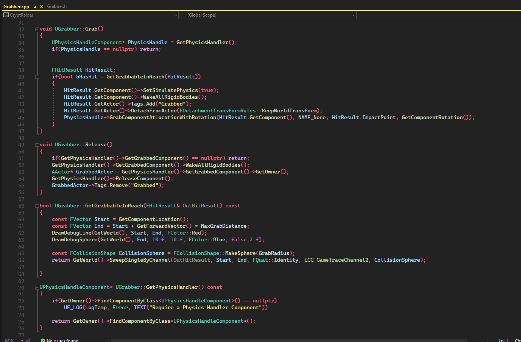
Task: Select the Grabber.cpp tab
Action: (16, 7)
